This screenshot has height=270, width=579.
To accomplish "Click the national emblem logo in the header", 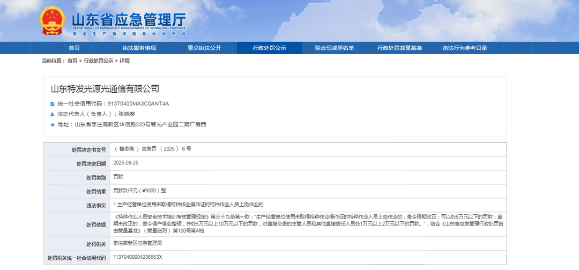I will (52, 20).
